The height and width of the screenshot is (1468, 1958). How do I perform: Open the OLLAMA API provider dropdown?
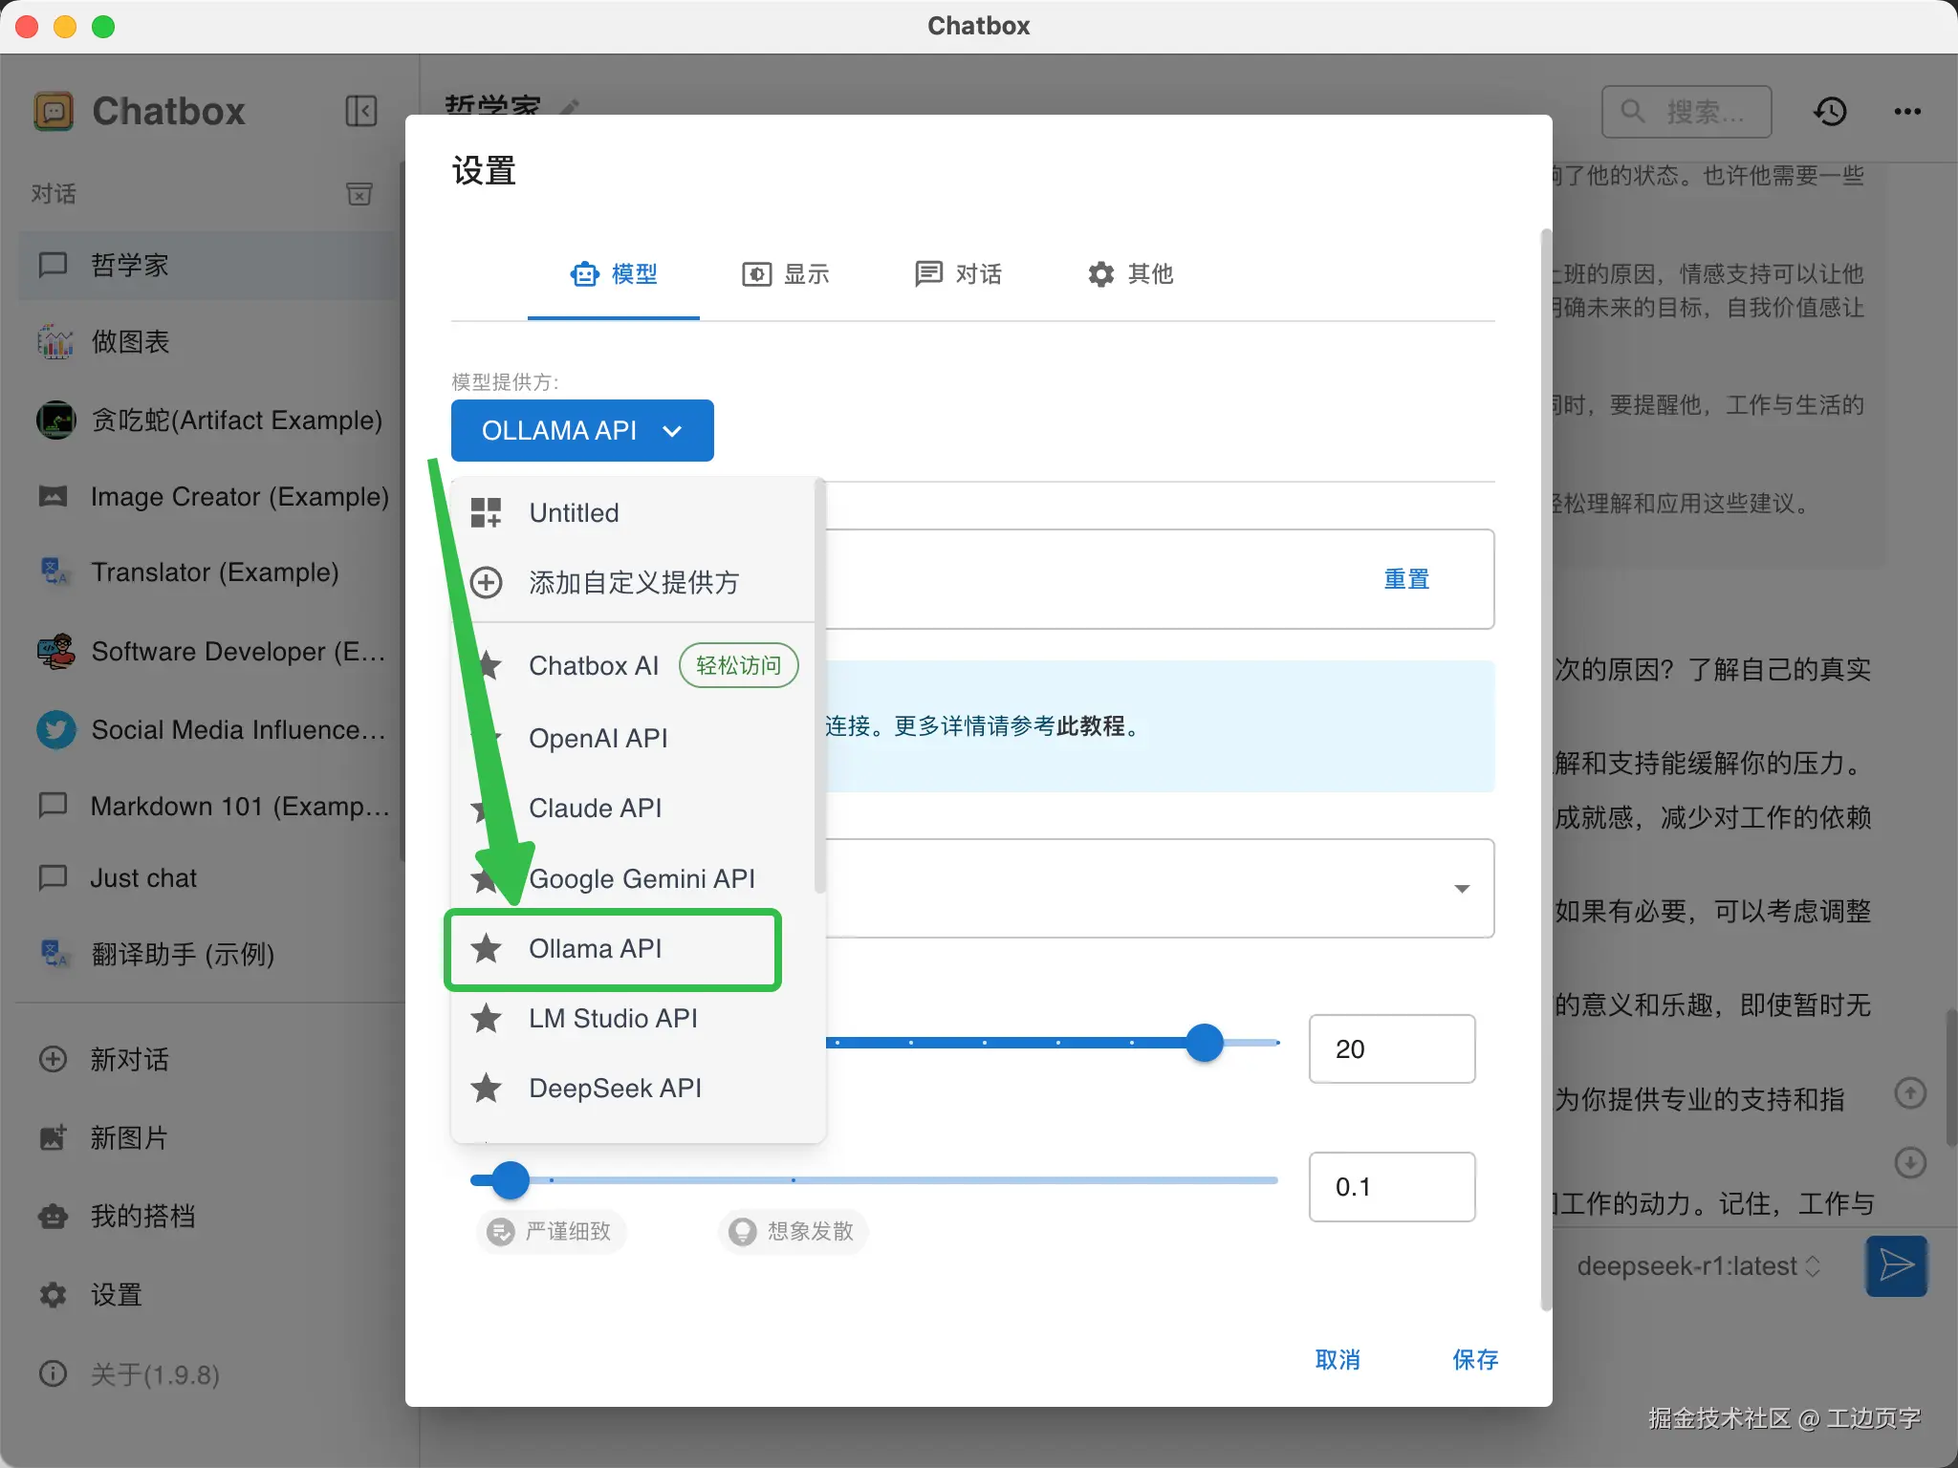point(582,431)
